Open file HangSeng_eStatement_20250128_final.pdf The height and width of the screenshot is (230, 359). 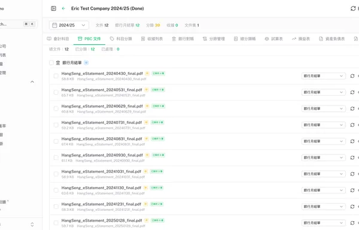point(102,220)
